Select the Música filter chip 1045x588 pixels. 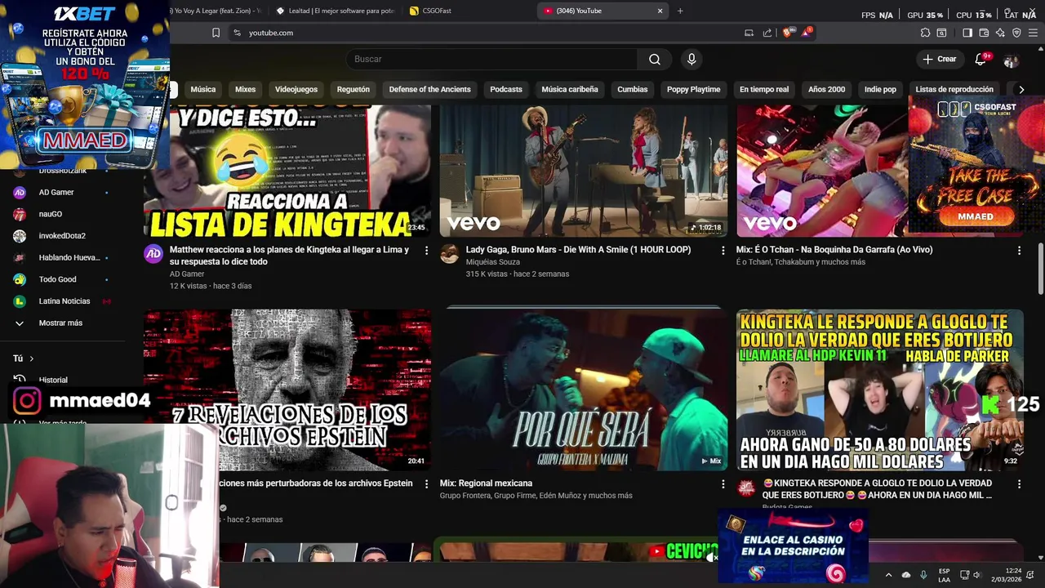(x=203, y=89)
